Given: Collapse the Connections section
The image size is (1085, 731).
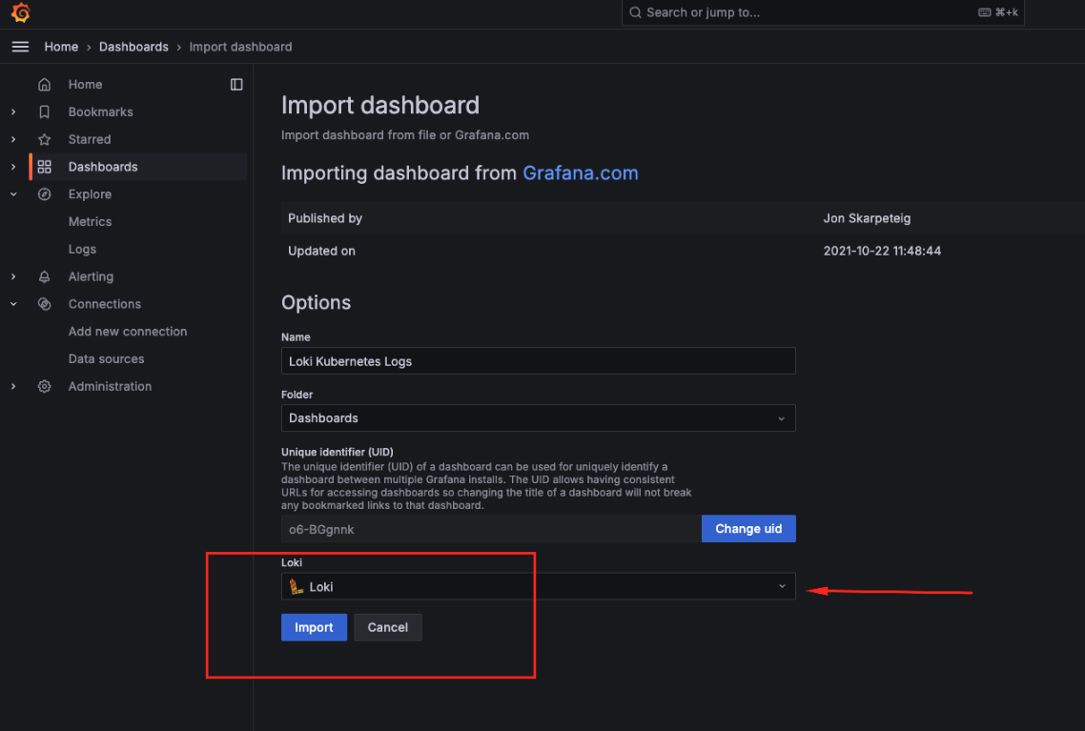Looking at the screenshot, I should [13, 304].
